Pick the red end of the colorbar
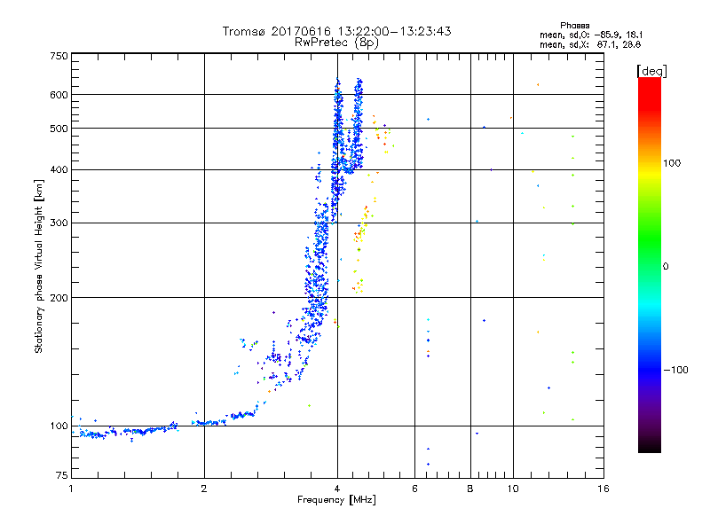The height and width of the screenshot is (532, 710). pos(649,82)
